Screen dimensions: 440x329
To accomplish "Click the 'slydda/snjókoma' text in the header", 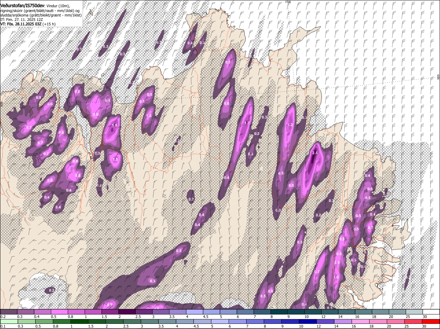I will click(x=15, y=15).
